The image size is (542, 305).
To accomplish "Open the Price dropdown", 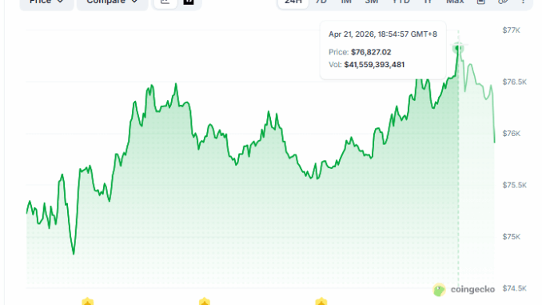I will [x=46, y=3].
